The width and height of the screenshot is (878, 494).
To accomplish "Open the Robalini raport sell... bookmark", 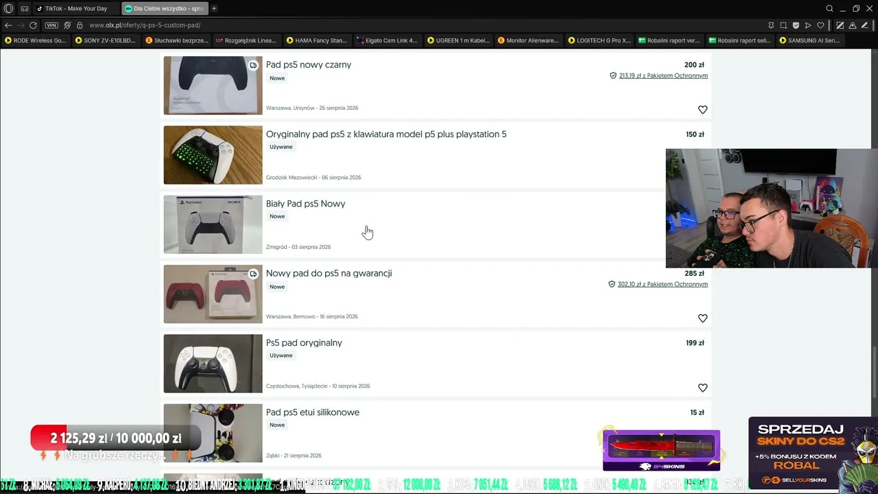I will pos(739,40).
